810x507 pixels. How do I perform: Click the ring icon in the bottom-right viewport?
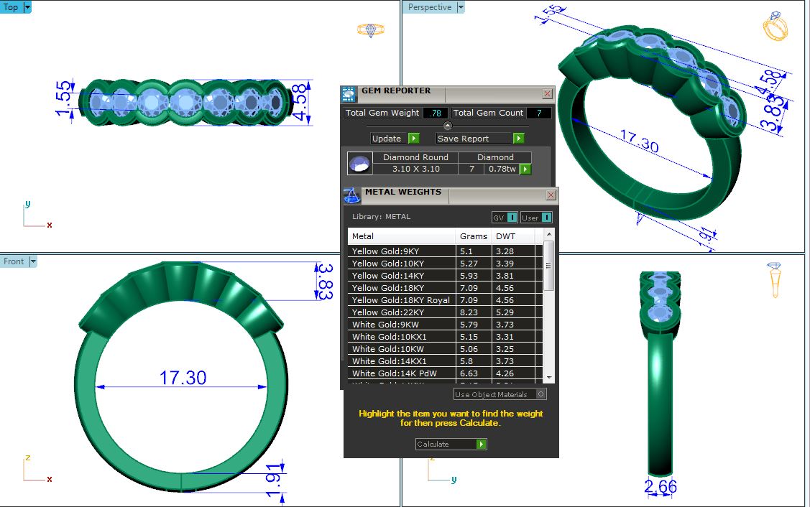(775, 279)
